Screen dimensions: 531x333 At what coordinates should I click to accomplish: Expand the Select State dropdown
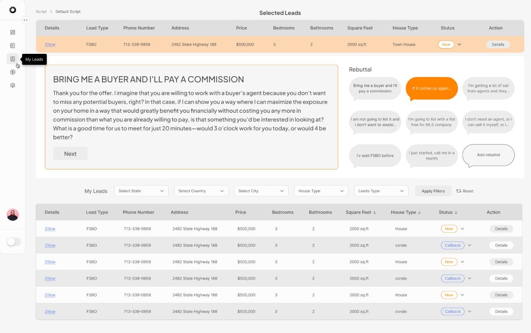click(x=141, y=191)
